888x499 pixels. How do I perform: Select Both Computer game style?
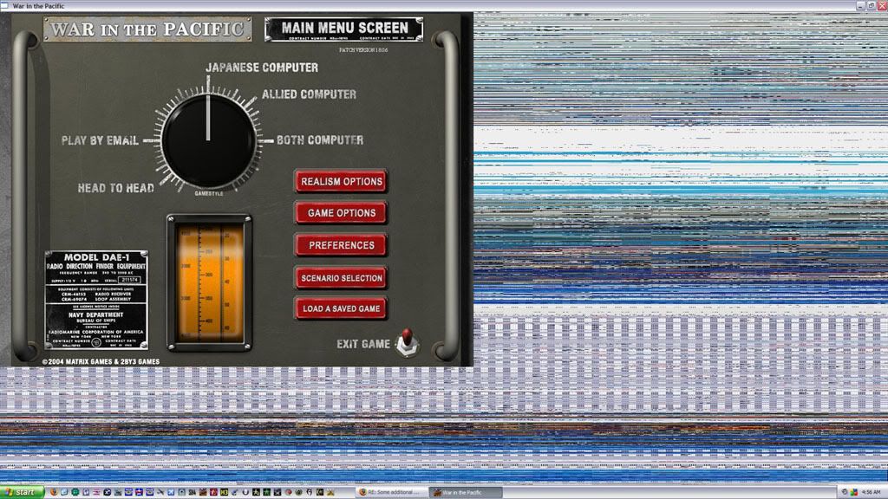click(x=320, y=139)
